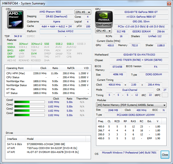The width and height of the screenshot is (173, 164).
Task: Click the GPU clock 450.0 value
Action: [110, 45]
